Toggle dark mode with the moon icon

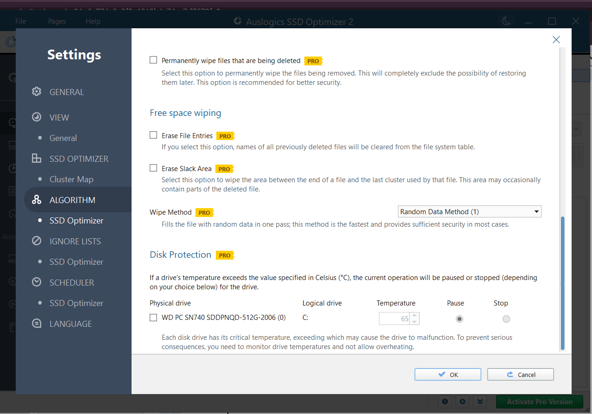pyautogui.click(x=506, y=21)
